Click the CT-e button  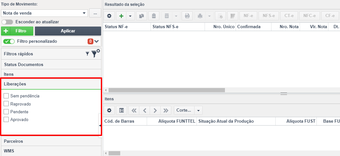[289, 16]
